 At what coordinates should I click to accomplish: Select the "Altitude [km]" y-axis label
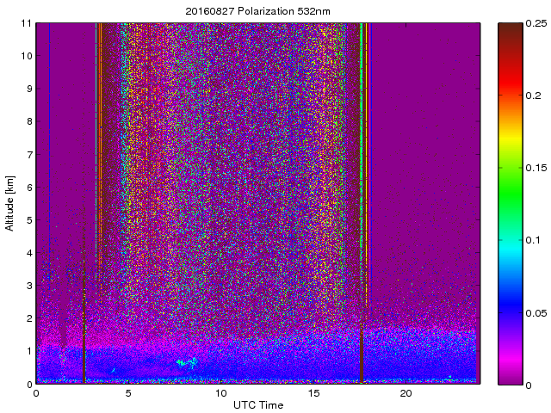coord(10,203)
